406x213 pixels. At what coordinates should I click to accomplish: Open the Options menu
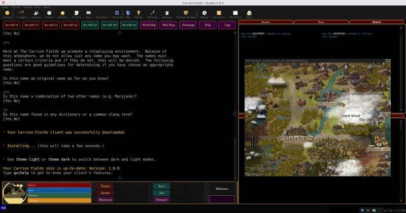(x=27, y=7)
